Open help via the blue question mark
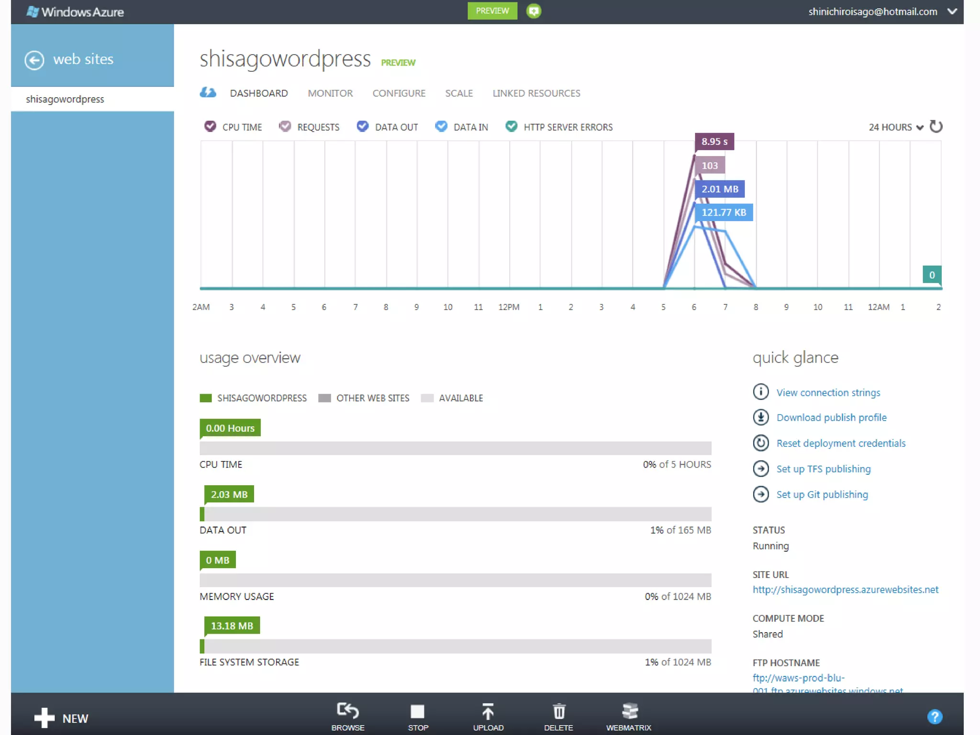980x735 pixels. click(934, 716)
